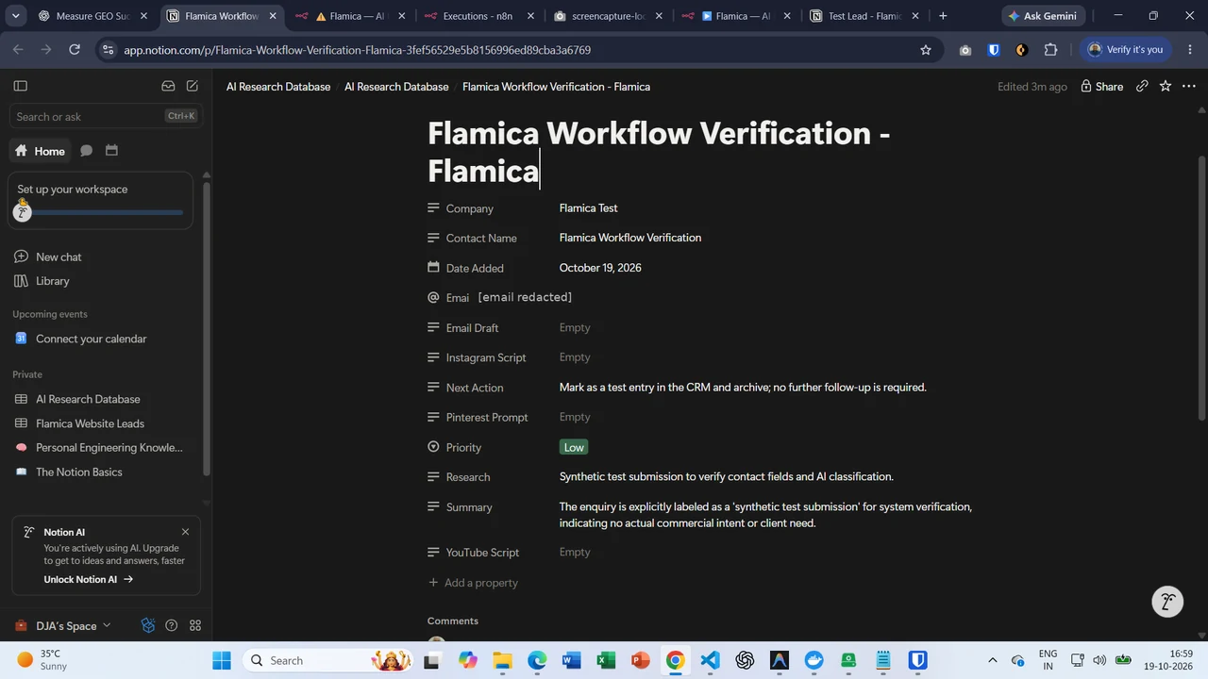Open the Notion AI floating button
This screenshot has width=1208, height=679.
(x=1167, y=601)
